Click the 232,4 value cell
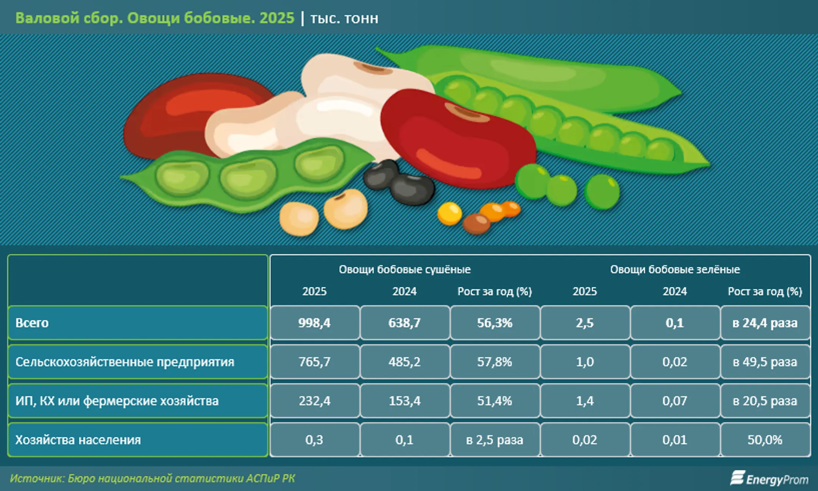 [314, 401]
